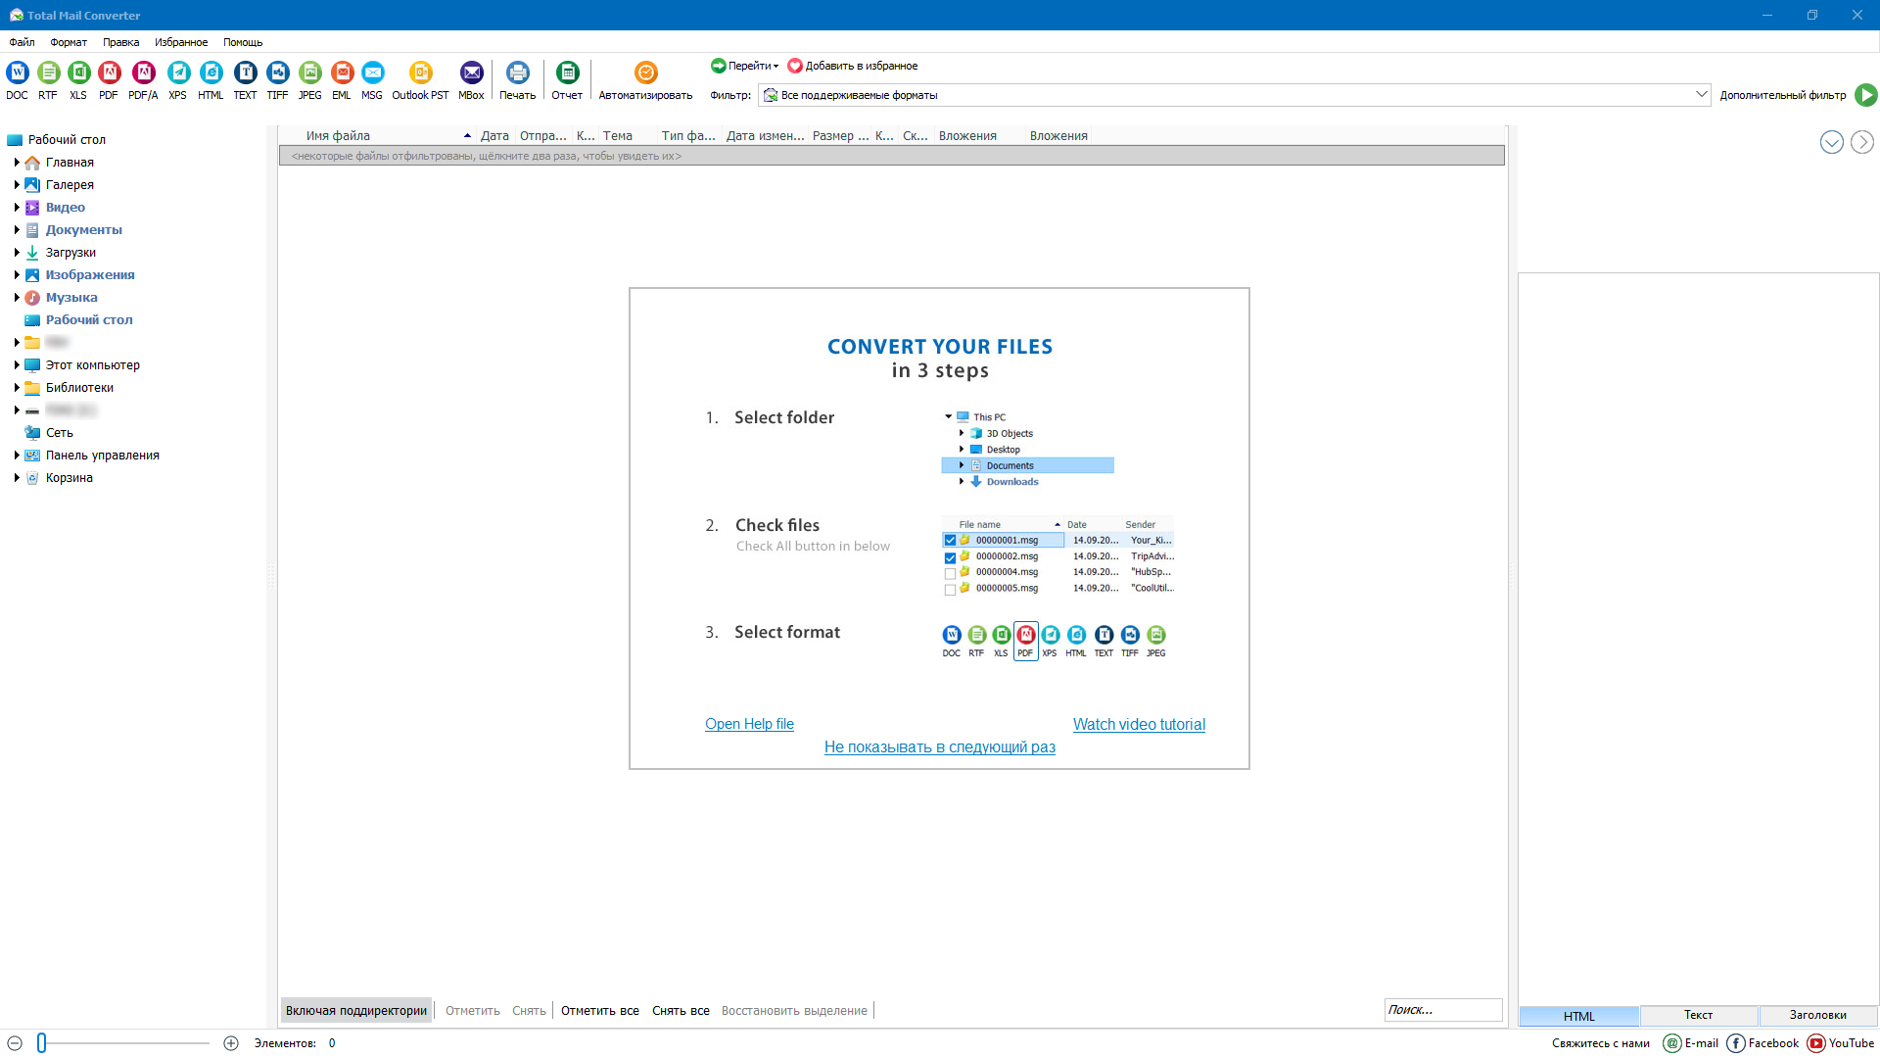Click the Поиск search field
Image resolution: width=1880 pixels, height=1058 pixels.
1442,1010
